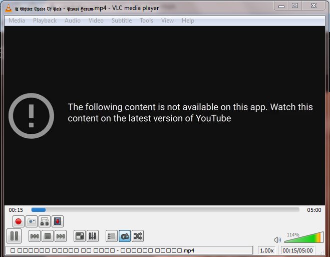Viewport: 330px width, 257px height.
Task: Take a snapshot with camera icon
Action: (32, 221)
